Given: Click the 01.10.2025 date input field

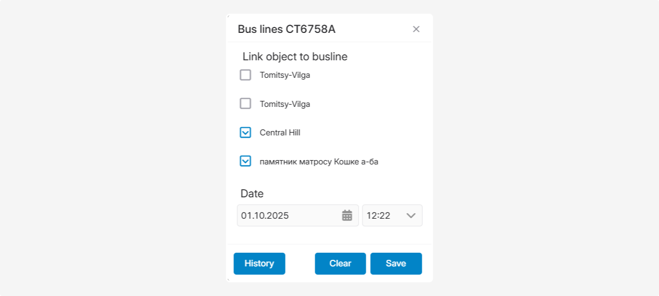Looking at the screenshot, I should click(x=288, y=215).
